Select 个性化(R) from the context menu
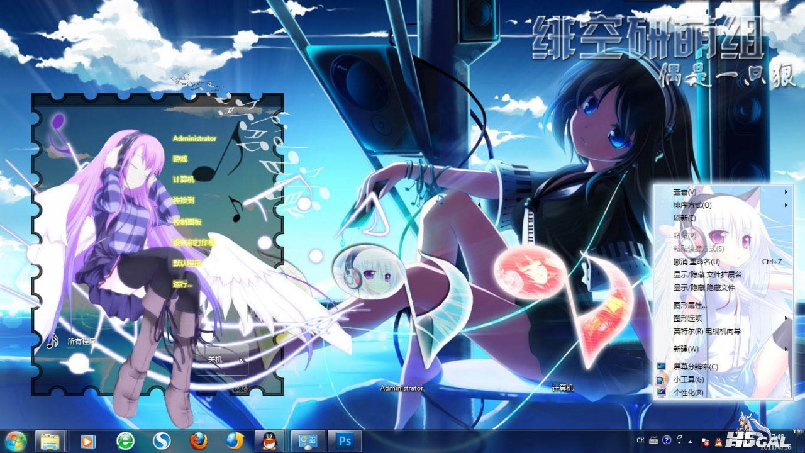805x453 pixels. 688,393
